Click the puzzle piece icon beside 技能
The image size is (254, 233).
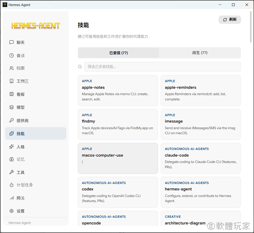point(12,134)
